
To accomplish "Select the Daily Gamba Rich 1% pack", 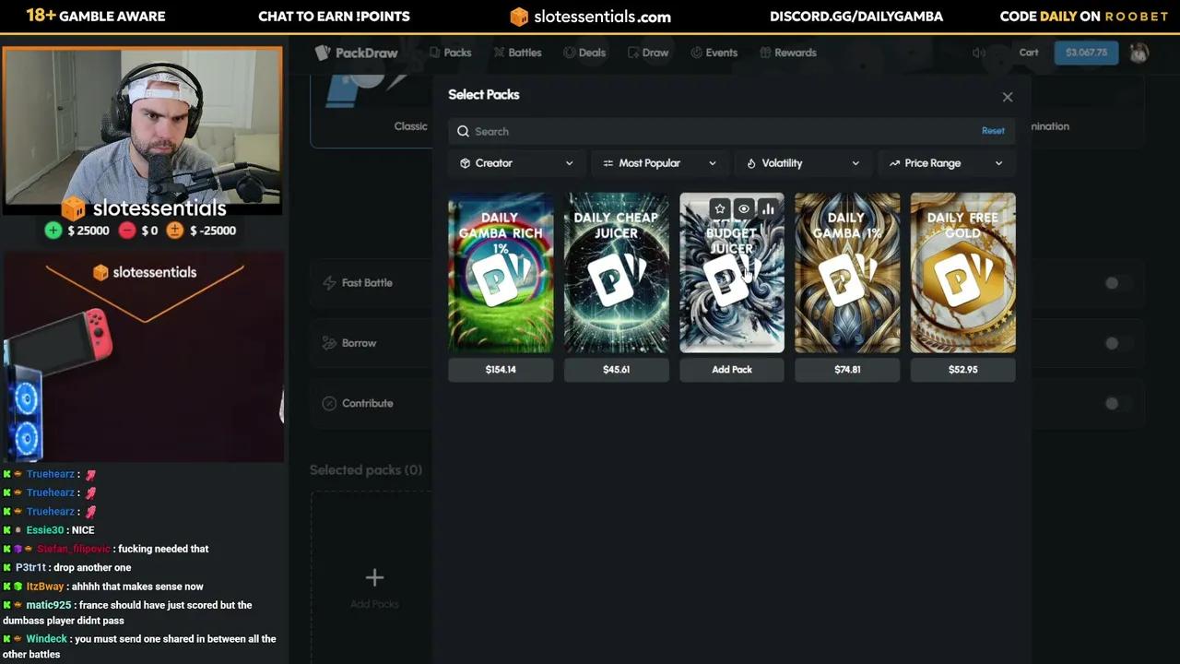I will (501, 273).
